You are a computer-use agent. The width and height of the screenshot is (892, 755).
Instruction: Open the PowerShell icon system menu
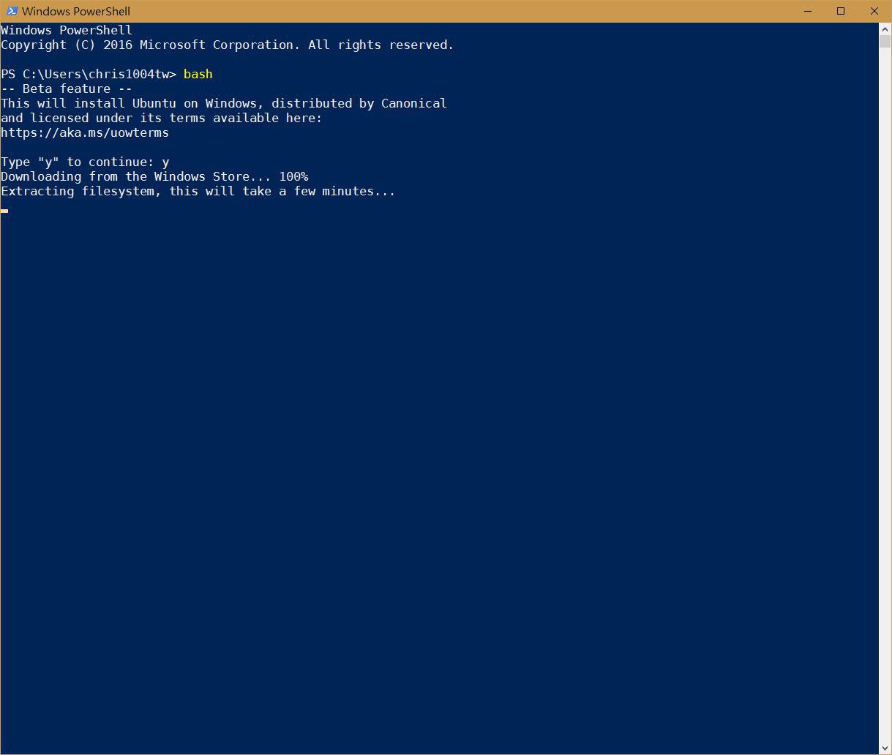(12, 11)
